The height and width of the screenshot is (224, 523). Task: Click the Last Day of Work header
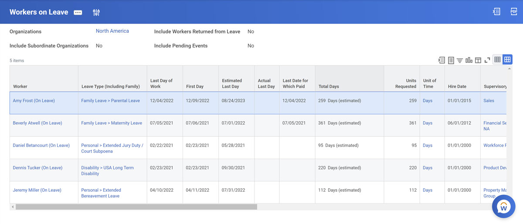(165, 79)
